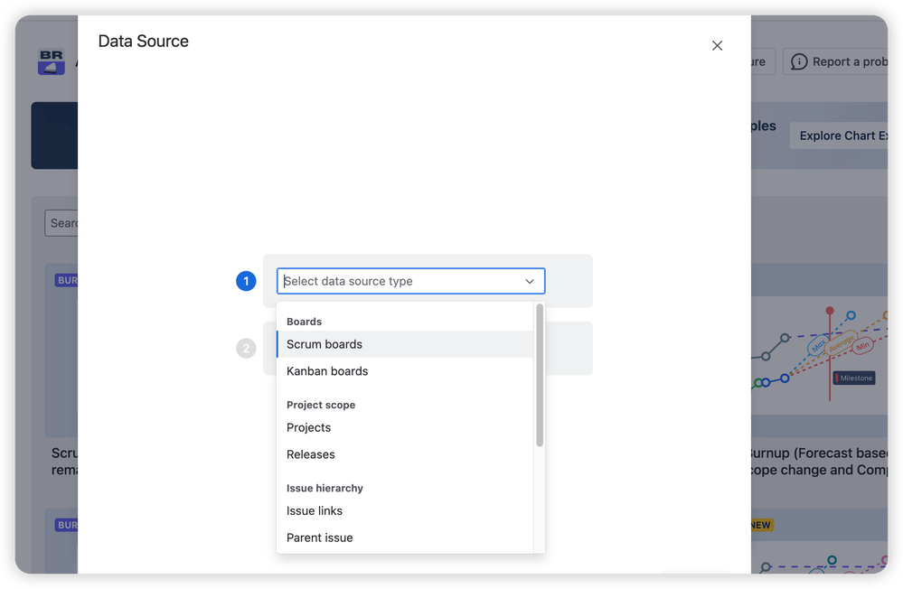Click the NEW badge on chart card
Viewport: 903px width, 589px height.
(x=761, y=525)
